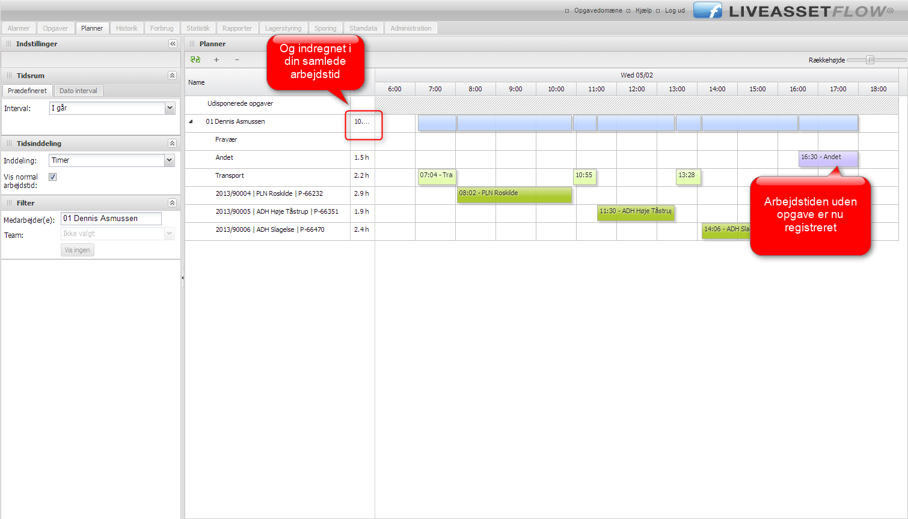This screenshot has height=519, width=908.
Task: Open the Dato interval tab
Action: tap(78, 91)
